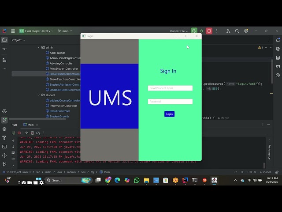Image resolution: width=282 pixels, height=212 pixels.
Task: Open Code With Me add-user icon
Action: pyautogui.click(x=228, y=31)
